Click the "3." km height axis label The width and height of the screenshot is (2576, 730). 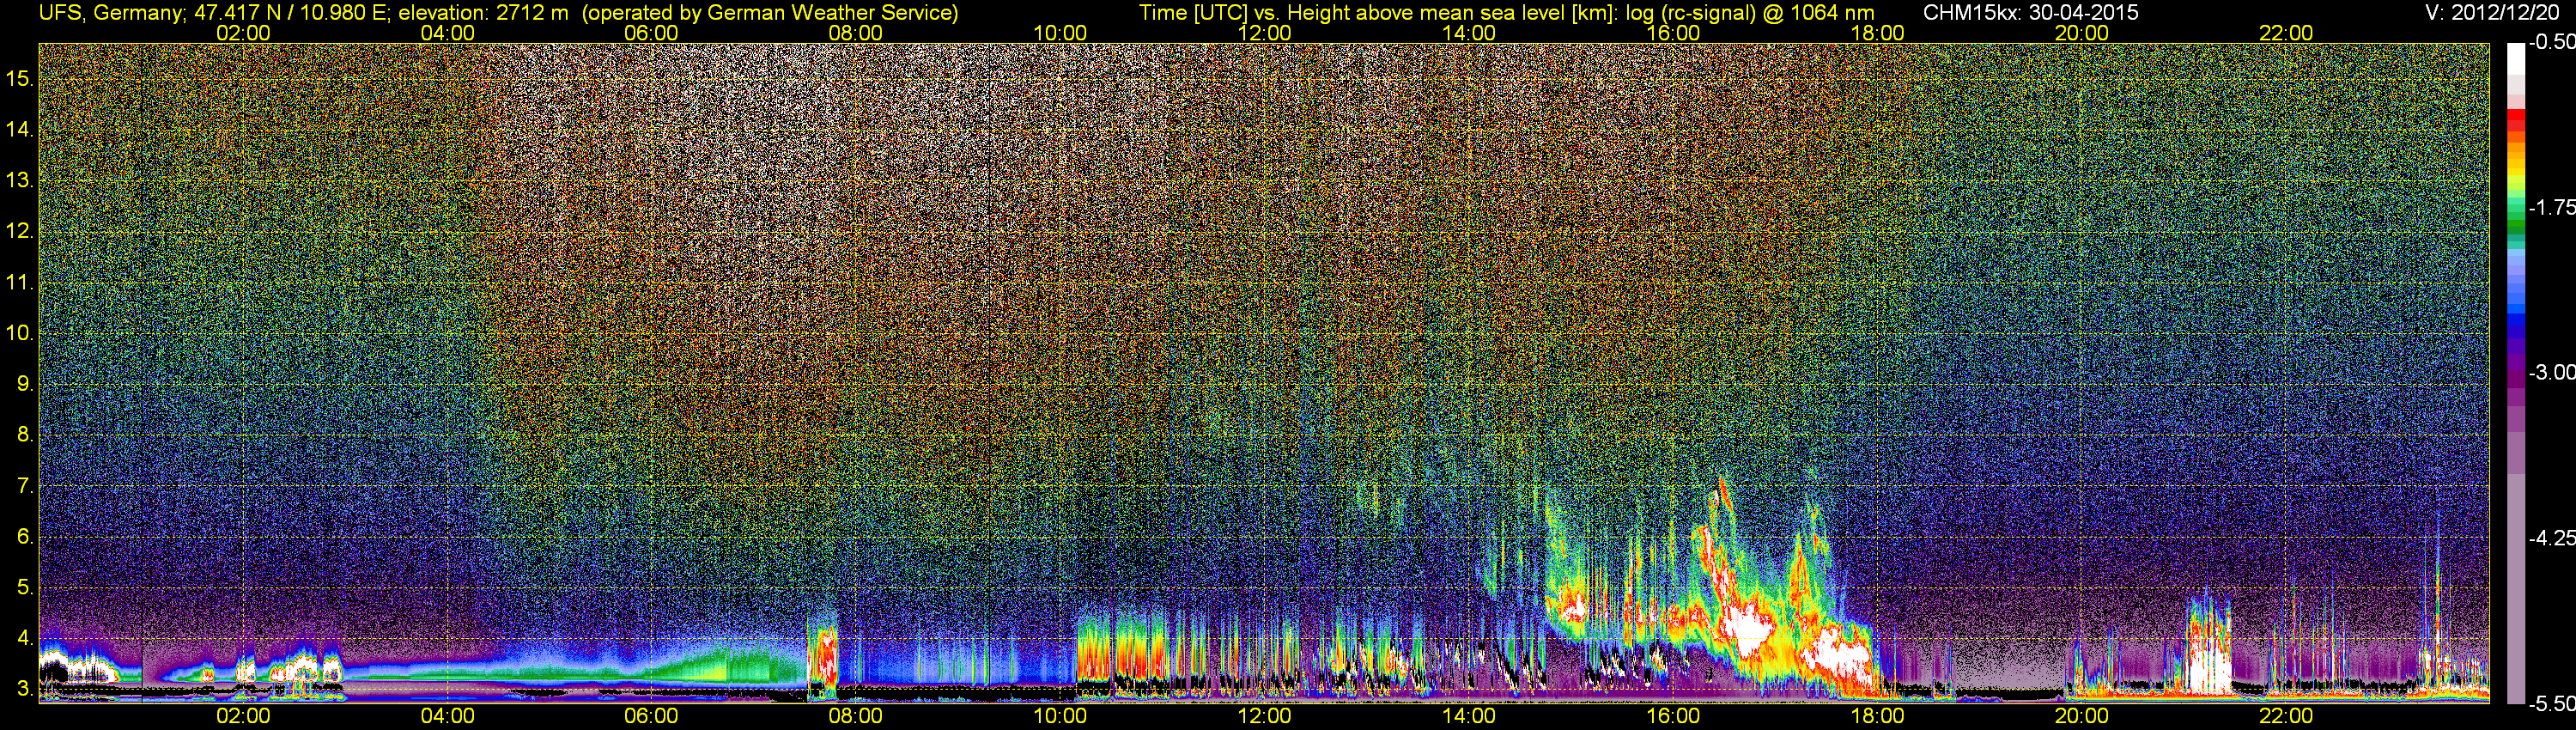(25, 689)
